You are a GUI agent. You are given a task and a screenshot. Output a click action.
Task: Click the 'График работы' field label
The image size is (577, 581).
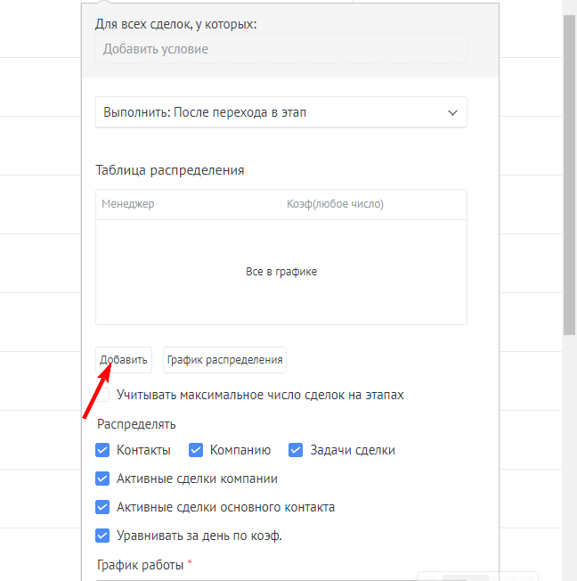click(141, 565)
